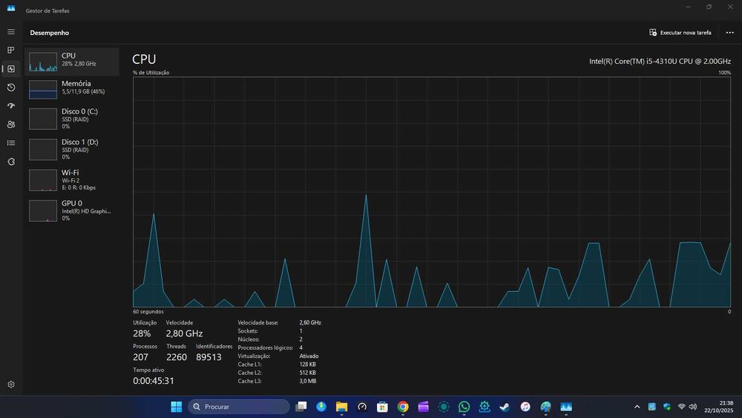Open Wi-Fi network tray icon

(681, 407)
